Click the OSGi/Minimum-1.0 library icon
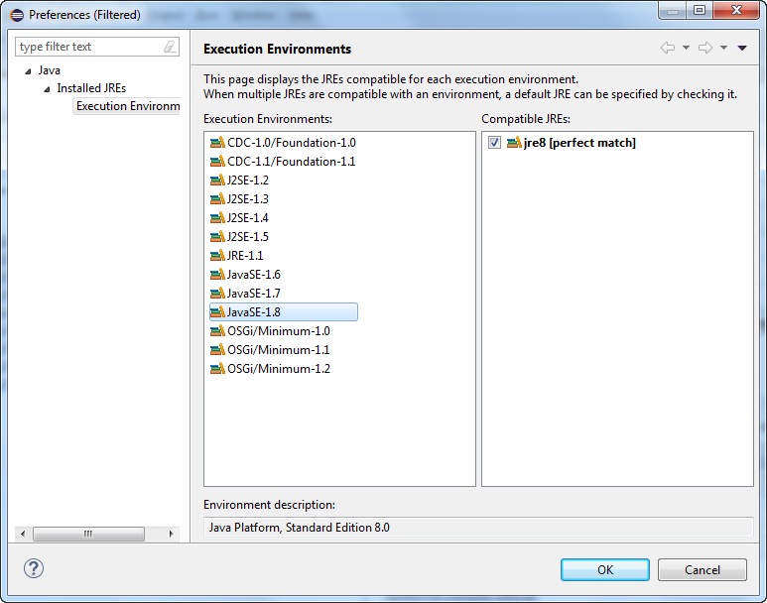Viewport: 767px width, 603px height. 217,331
